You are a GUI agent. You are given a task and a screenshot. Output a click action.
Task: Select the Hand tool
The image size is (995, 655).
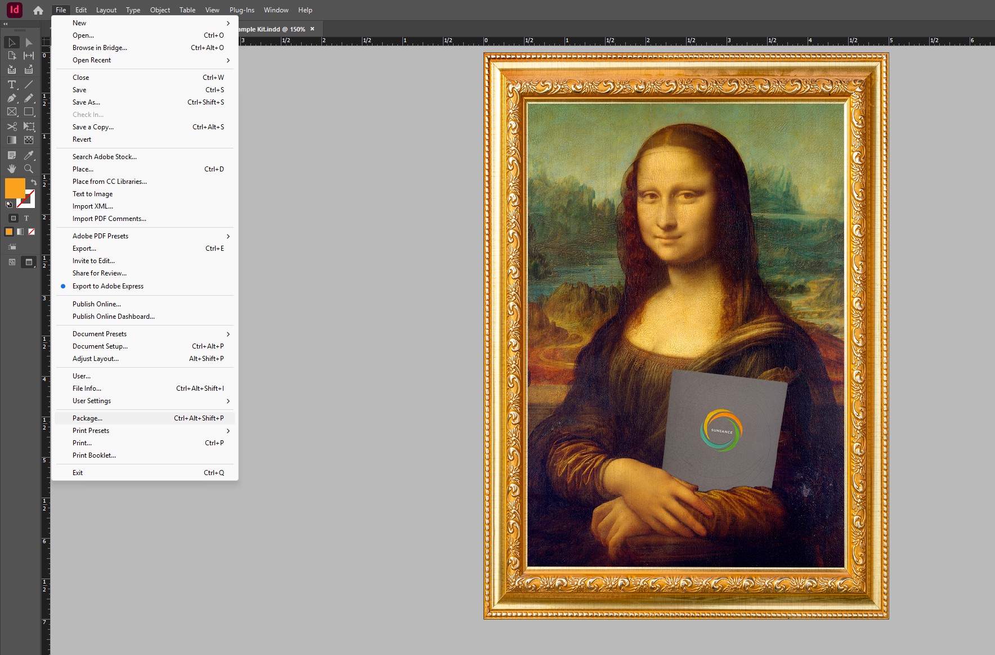pyautogui.click(x=12, y=169)
